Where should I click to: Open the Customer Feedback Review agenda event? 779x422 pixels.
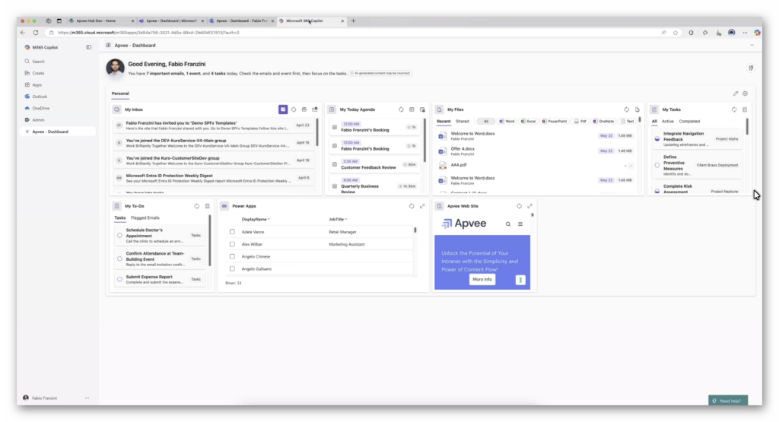coord(374,165)
